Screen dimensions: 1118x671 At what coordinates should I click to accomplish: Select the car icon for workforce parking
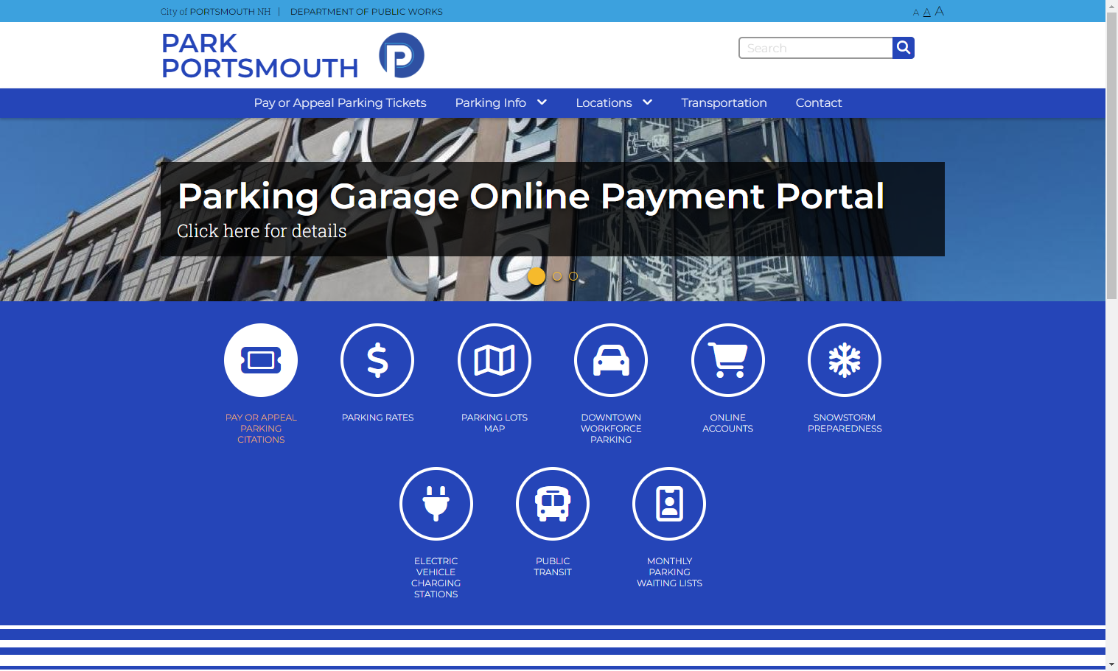(x=611, y=360)
